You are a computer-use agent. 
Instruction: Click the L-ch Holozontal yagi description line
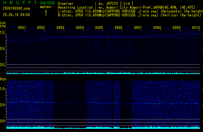coord(130,11)
